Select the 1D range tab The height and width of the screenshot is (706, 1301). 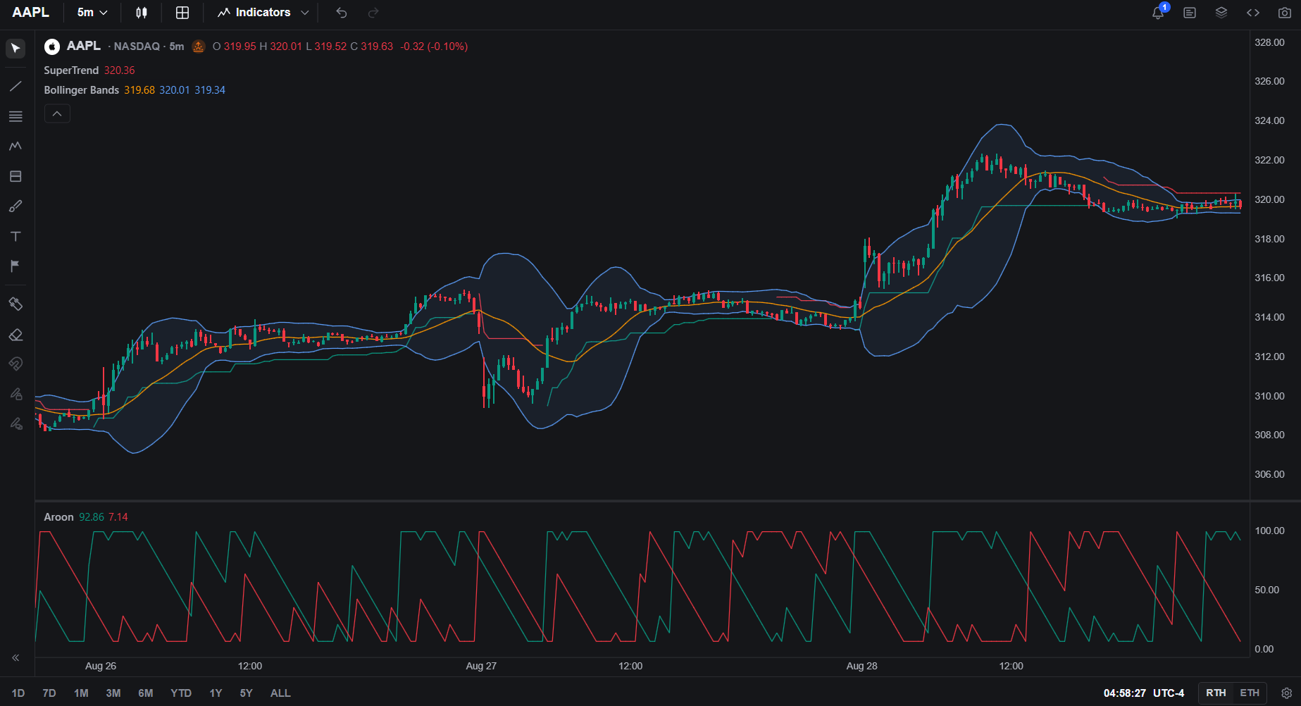pos(18,693)
